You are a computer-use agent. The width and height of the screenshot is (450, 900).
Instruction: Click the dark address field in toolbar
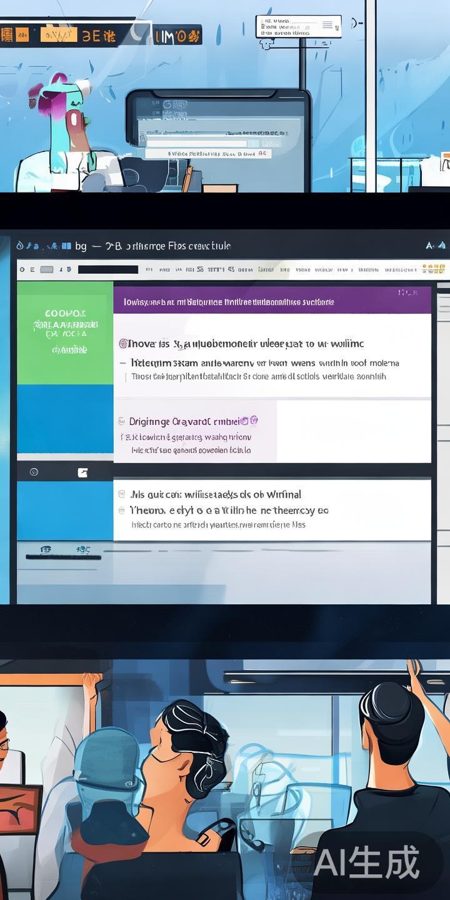[x=107, y=269]
